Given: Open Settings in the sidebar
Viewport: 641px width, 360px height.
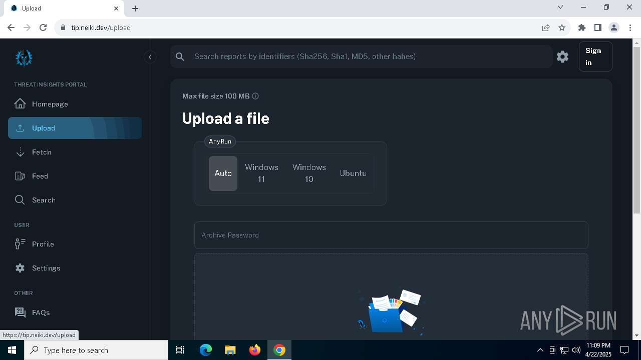Looking at the screenshot, I should 75,268.
